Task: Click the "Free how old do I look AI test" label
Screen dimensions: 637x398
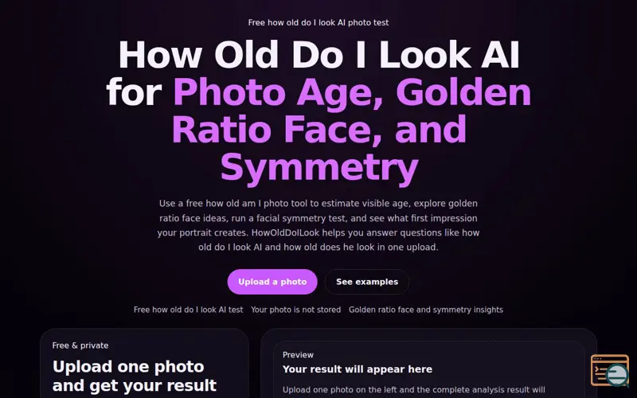Action: click(189, 310)
